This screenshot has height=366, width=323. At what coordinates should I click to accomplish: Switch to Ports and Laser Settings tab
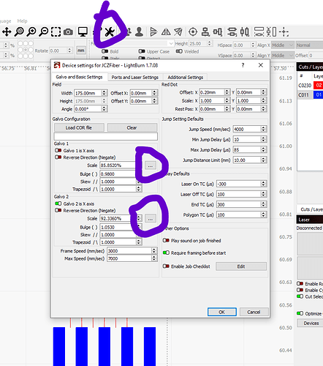pyautogui.click(x=135, y=78)
